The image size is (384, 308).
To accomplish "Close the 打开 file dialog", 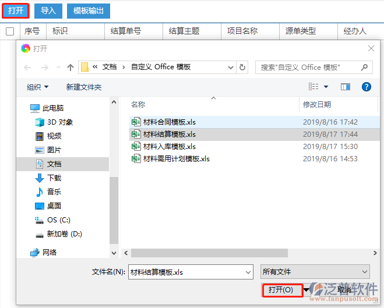I will tap(371, 48).
